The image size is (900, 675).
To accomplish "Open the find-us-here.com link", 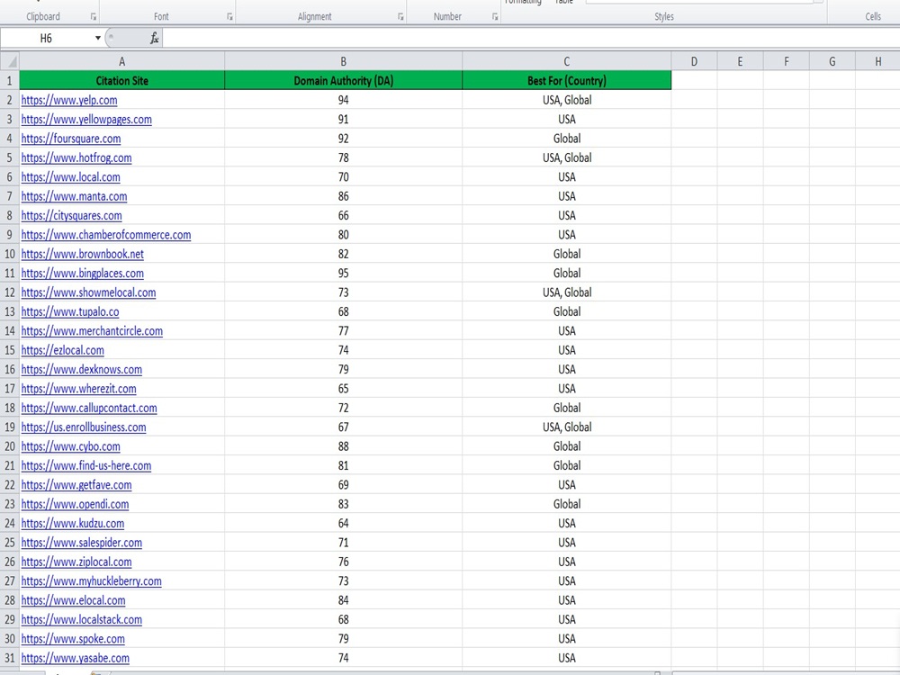I will pyautogui.click(x=86, y=465).
